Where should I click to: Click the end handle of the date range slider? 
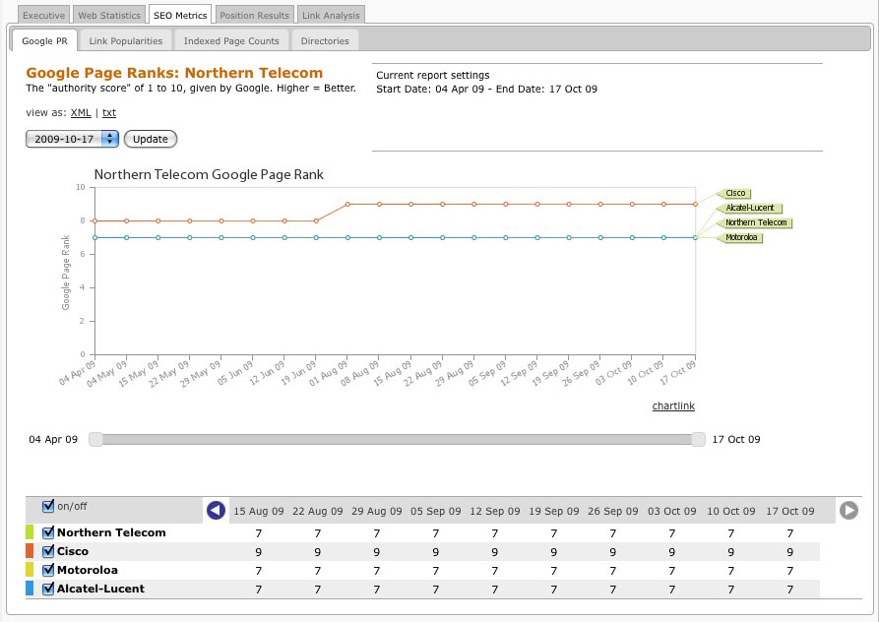click(x=698, y=439)
